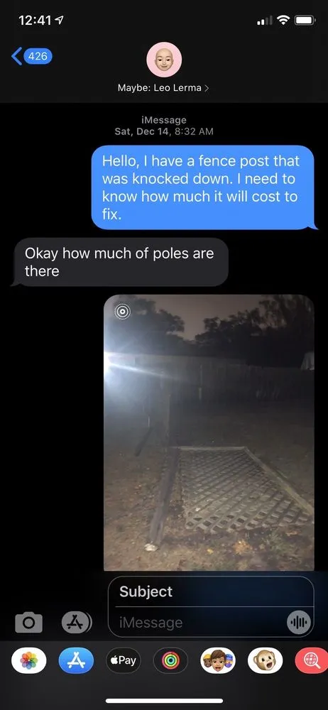Open the Activity rings app icon
This screenshot has height=710, width=328.
(170, 660)
